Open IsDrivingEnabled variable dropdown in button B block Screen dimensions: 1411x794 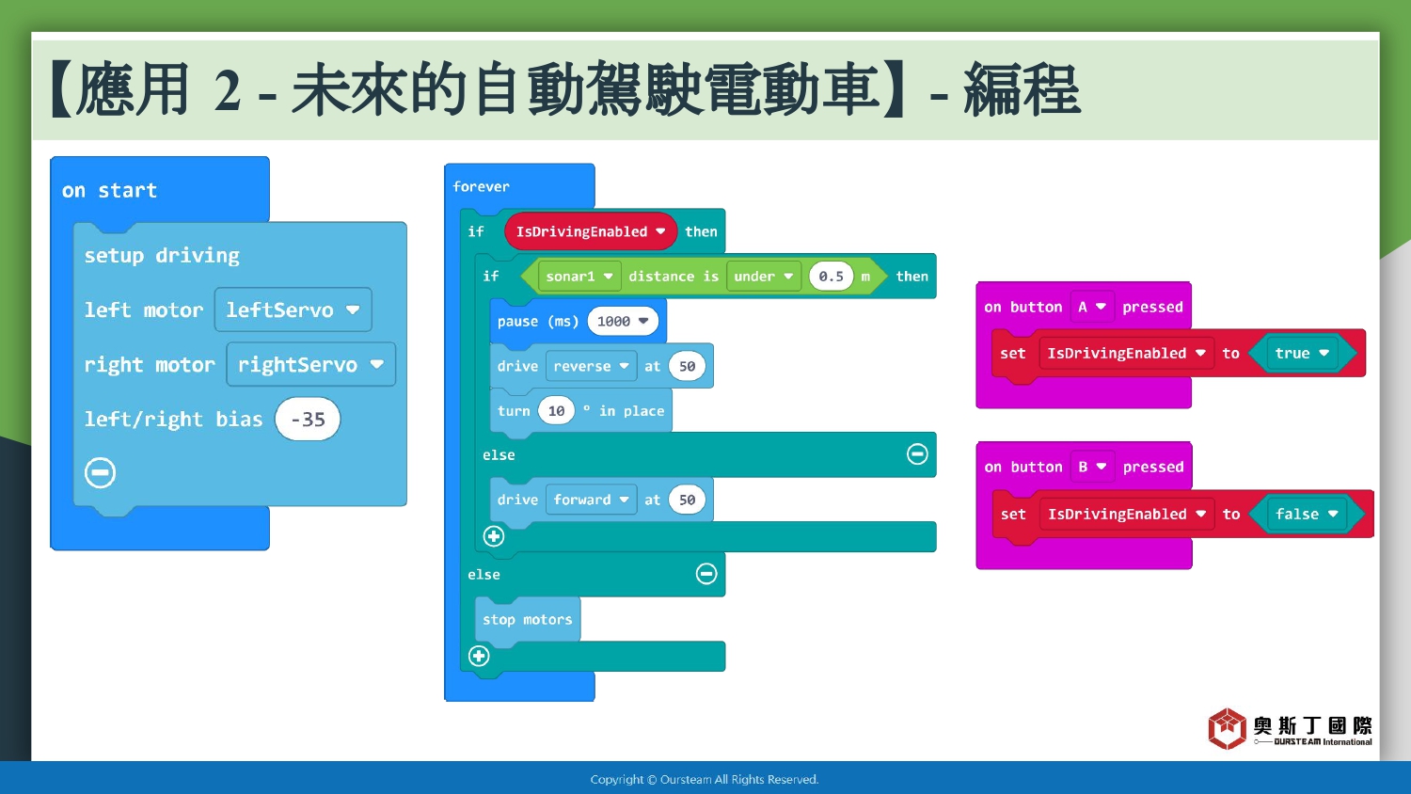1126,514
